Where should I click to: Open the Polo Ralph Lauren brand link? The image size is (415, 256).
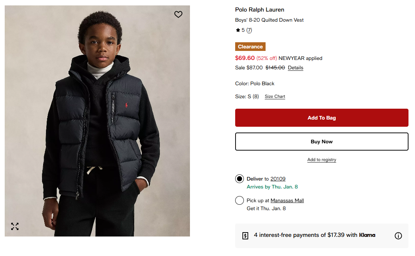259,10
